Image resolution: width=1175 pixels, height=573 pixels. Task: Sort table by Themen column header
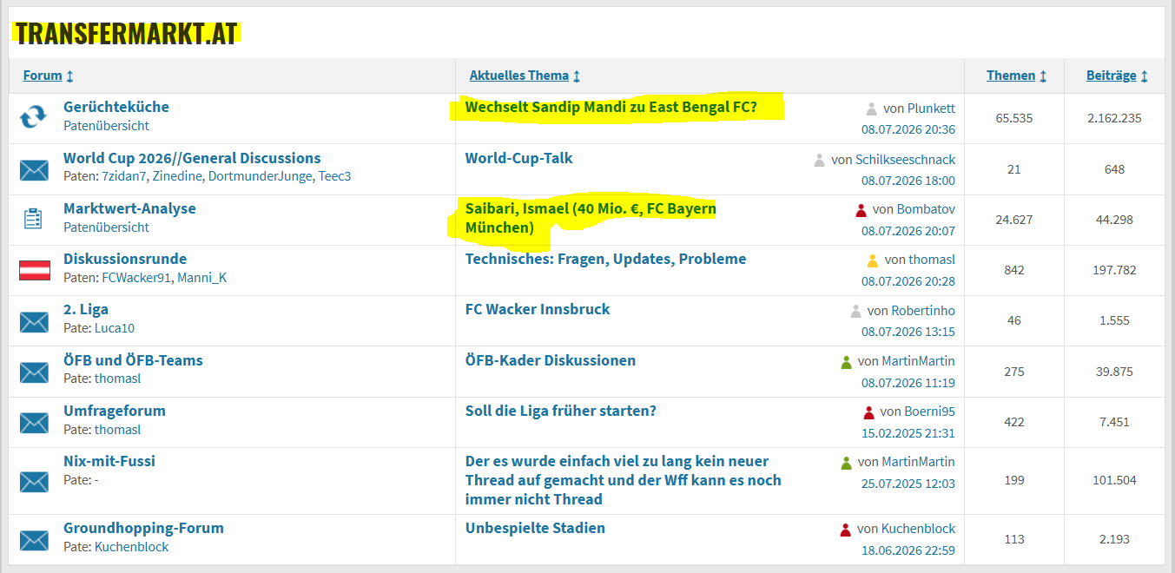[x=1011, y=76]
